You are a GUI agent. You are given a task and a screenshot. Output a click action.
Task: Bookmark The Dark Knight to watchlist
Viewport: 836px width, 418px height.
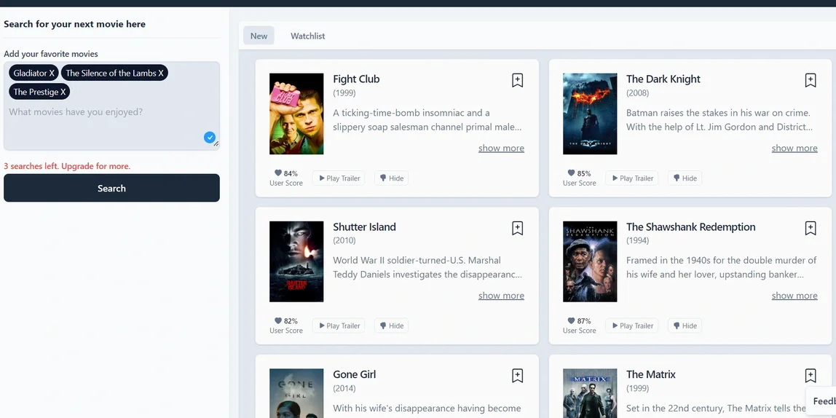(x=811, y=81)
